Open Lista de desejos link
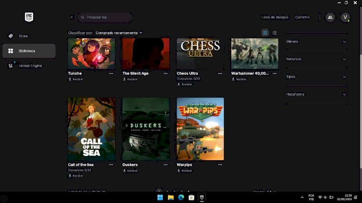This screenshot has height=203, width=362. tap(275, 17)
